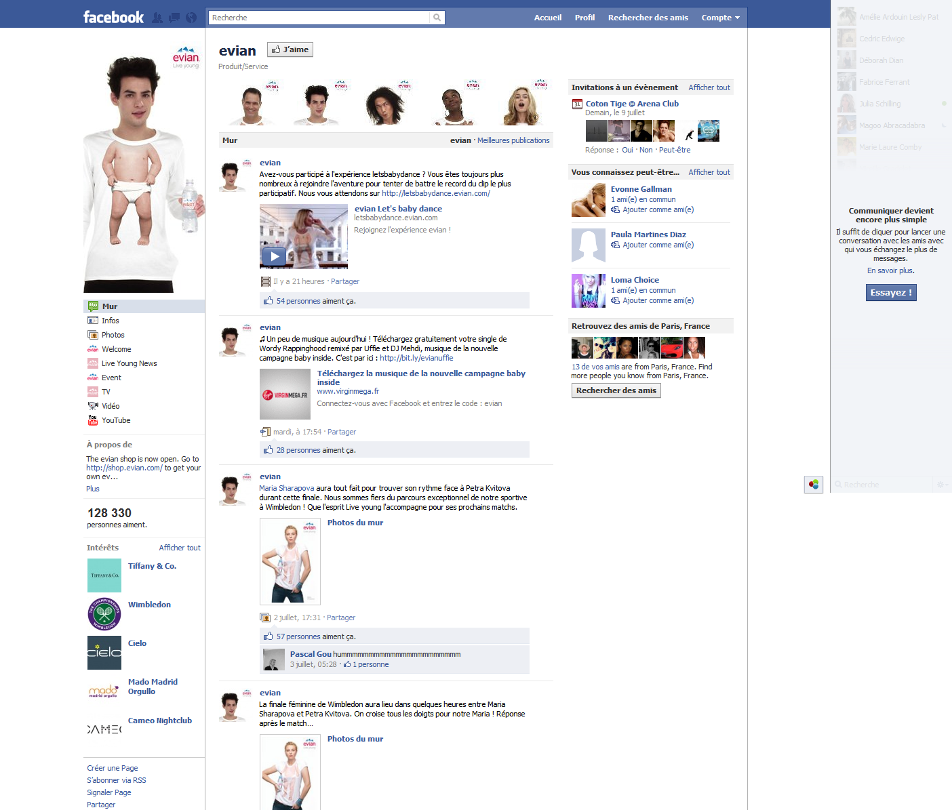The image size is (952, 810).
Task: Click add-friend icon for Paula Martines Diaz
Action: (x=615, y=245)
